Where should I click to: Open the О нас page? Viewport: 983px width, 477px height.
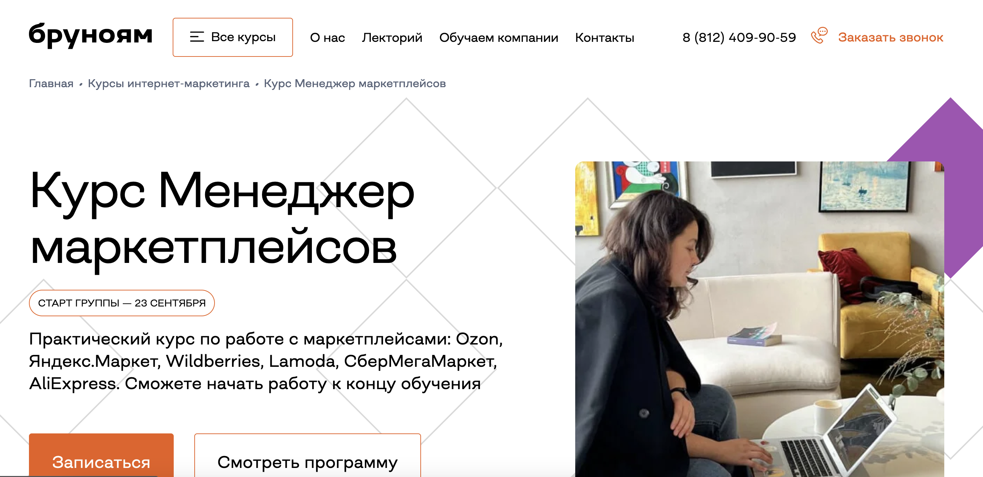[x=328, y=37]
